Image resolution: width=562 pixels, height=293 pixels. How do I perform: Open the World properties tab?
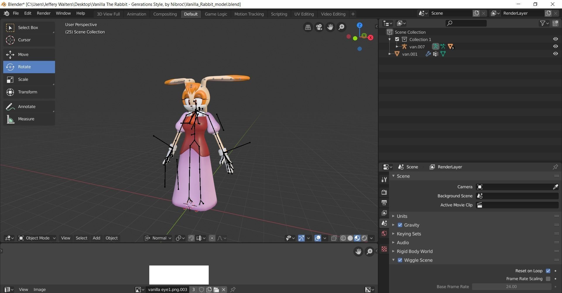(384, 233)
